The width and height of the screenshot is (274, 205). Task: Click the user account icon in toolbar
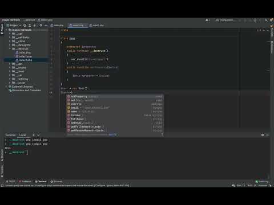[207, 20]
